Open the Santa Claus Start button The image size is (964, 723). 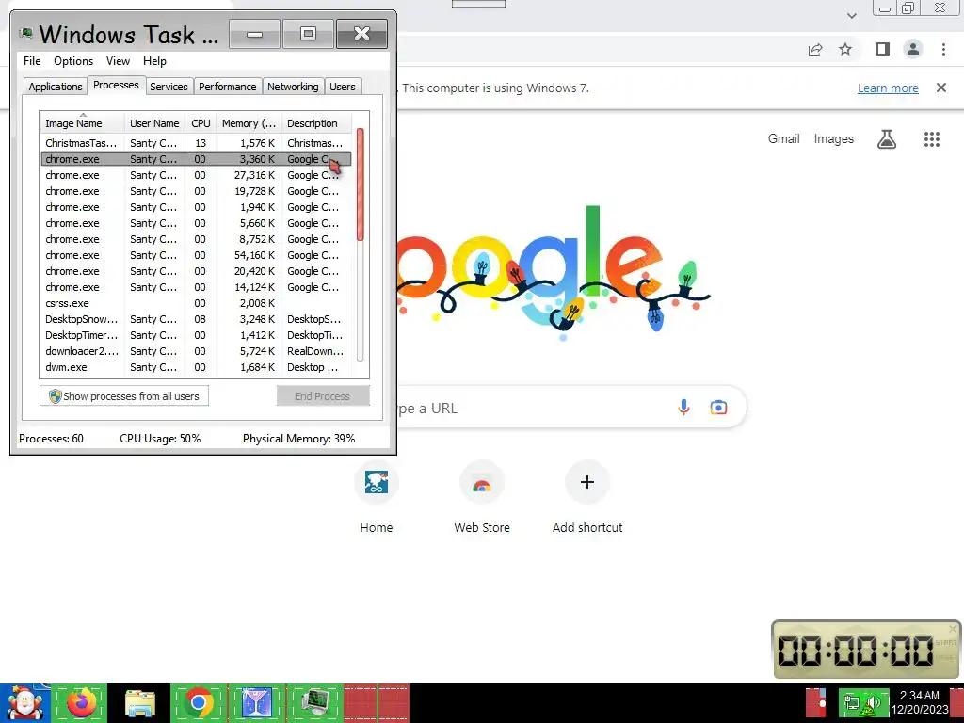pos(24,703)
